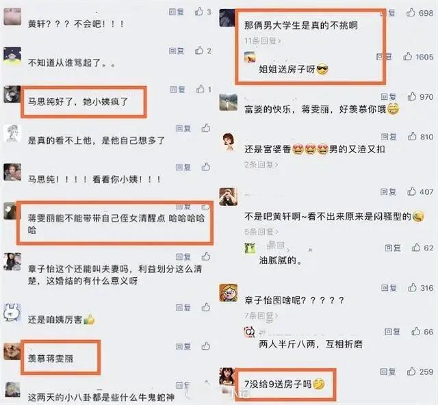
Task: Expand 7条回复 under 章子怡图啥呢
Action: tap(261, 315)
